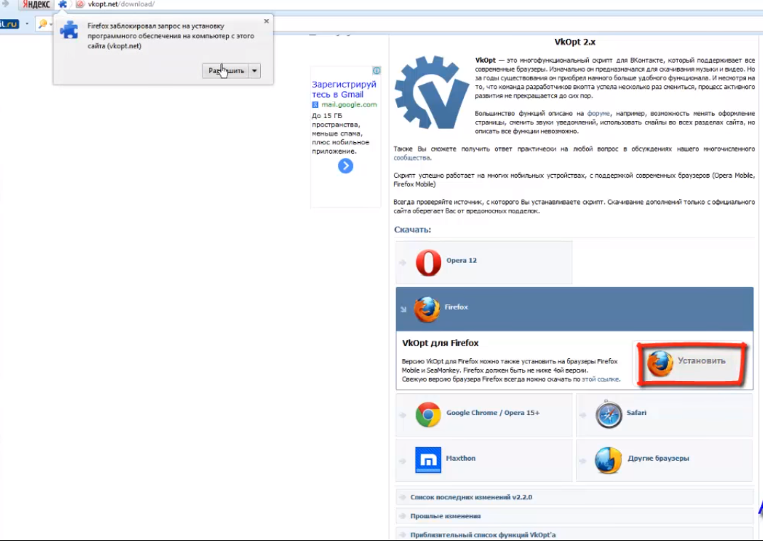763x541 pixels.
Task: Expand the Прошлые изменения section
Action: pos(574,515)
